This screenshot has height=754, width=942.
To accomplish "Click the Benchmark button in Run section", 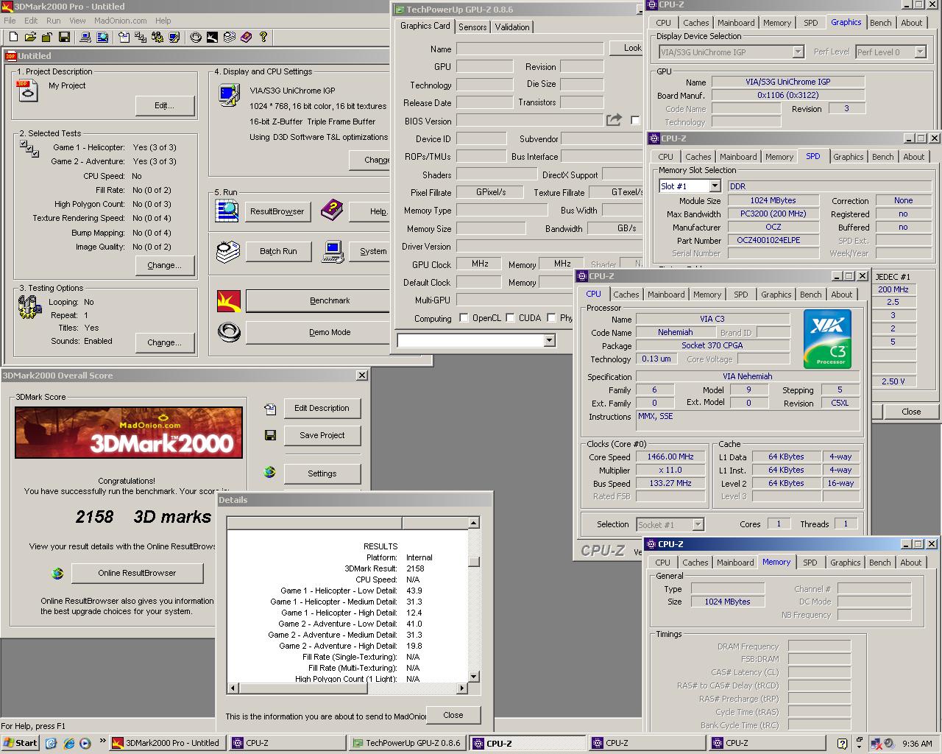I will 330,300.
